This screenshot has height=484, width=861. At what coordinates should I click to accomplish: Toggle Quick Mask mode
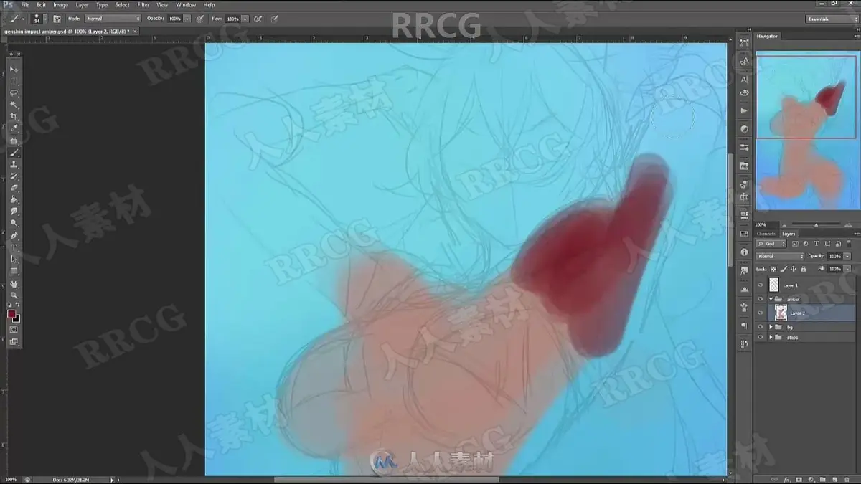[14, 330]
